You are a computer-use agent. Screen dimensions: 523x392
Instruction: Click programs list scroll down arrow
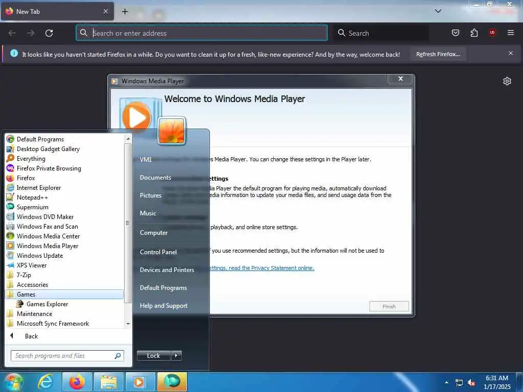(x=128, y=324)
